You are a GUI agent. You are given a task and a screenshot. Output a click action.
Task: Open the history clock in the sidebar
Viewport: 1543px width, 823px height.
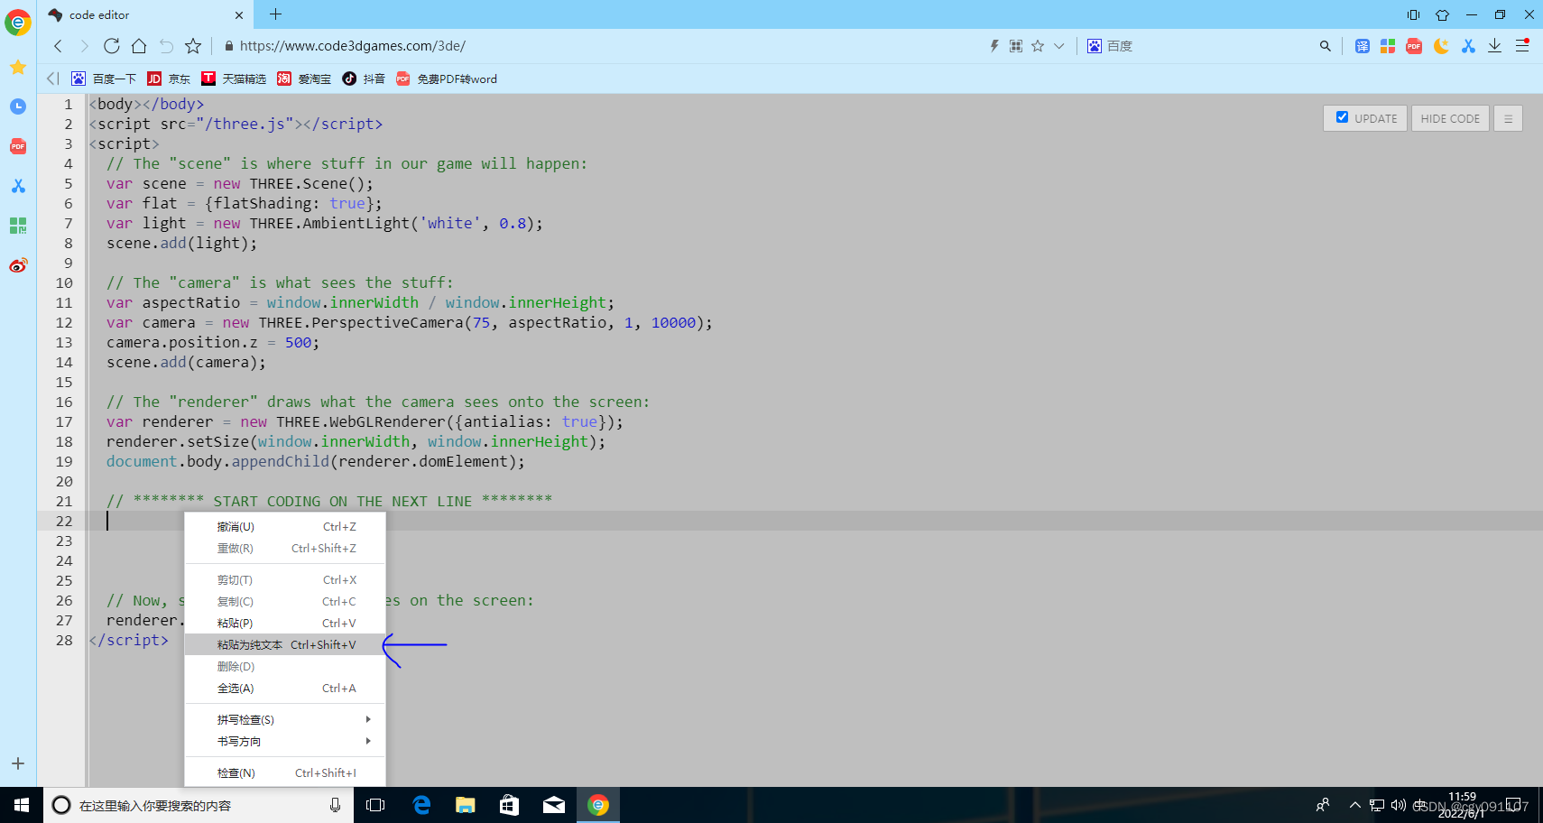coord(18,106)
